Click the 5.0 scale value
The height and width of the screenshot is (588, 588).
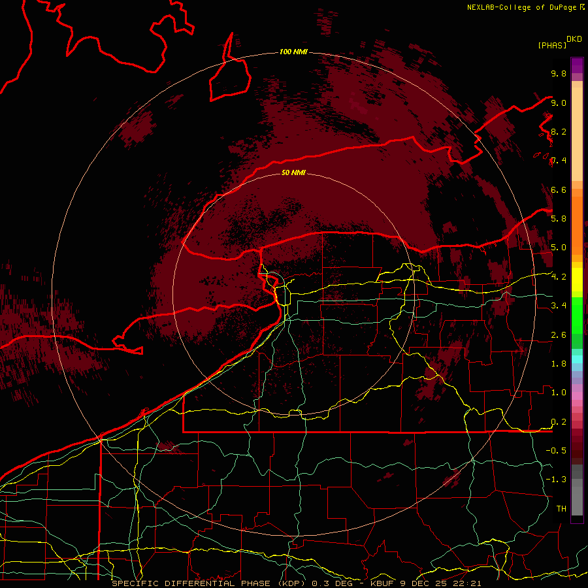(x=559, y=248)
